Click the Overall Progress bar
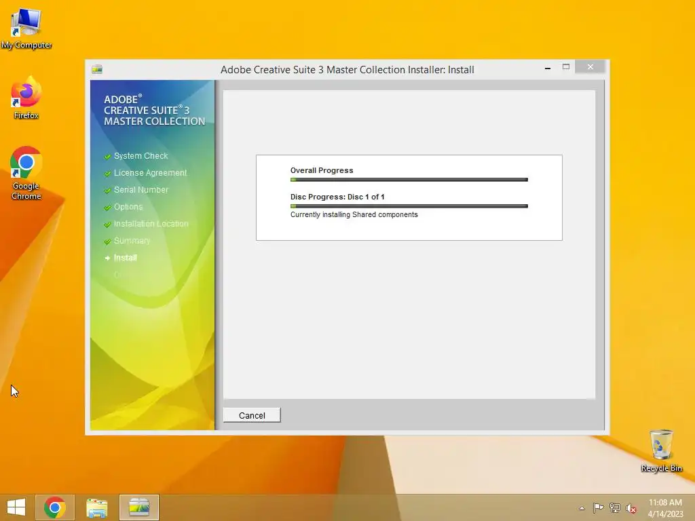This screenshot has height=521, width=695. point(409,179)
